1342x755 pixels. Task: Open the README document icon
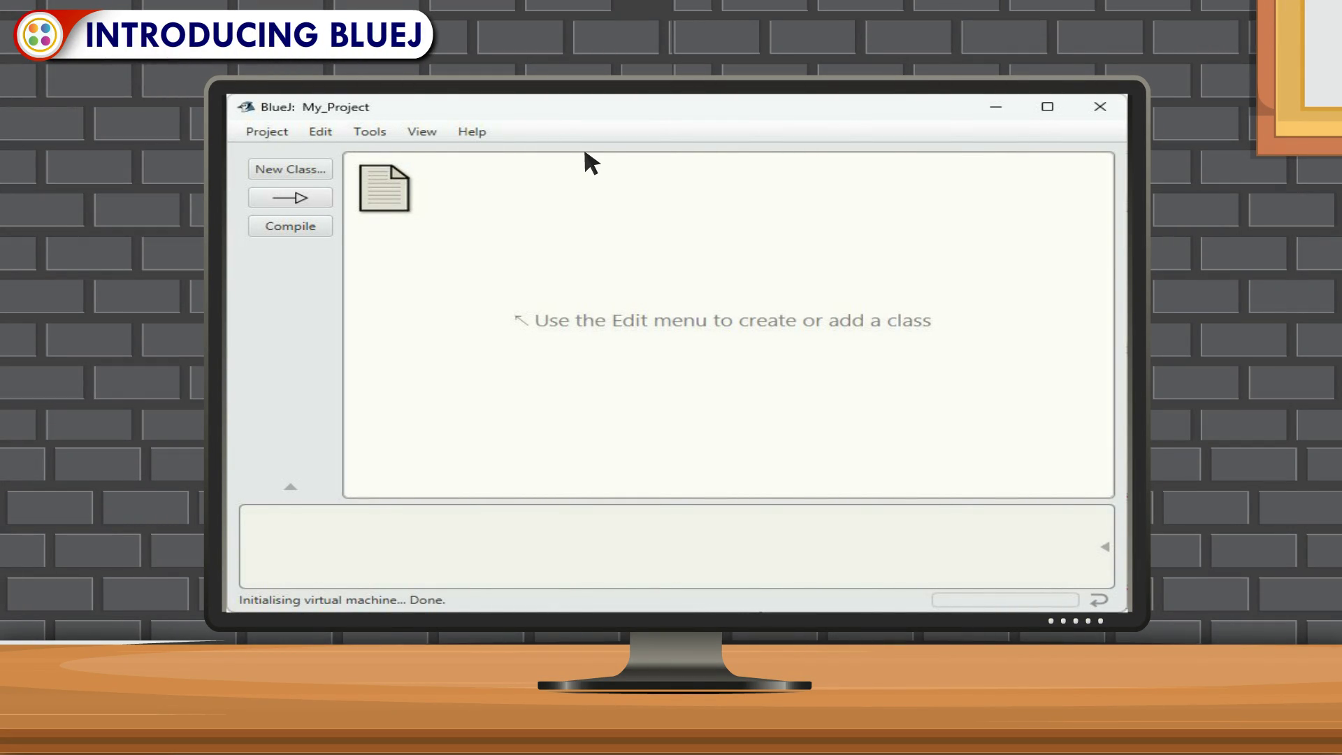point(384,188)
